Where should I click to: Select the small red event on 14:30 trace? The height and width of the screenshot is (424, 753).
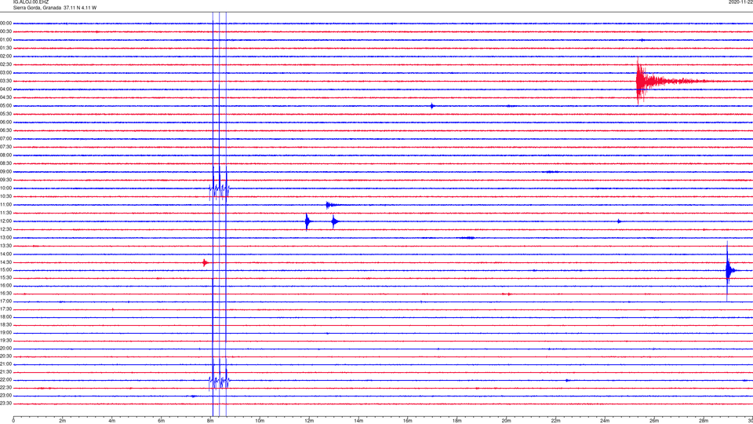pyautogui.click(x=205, y=262)
